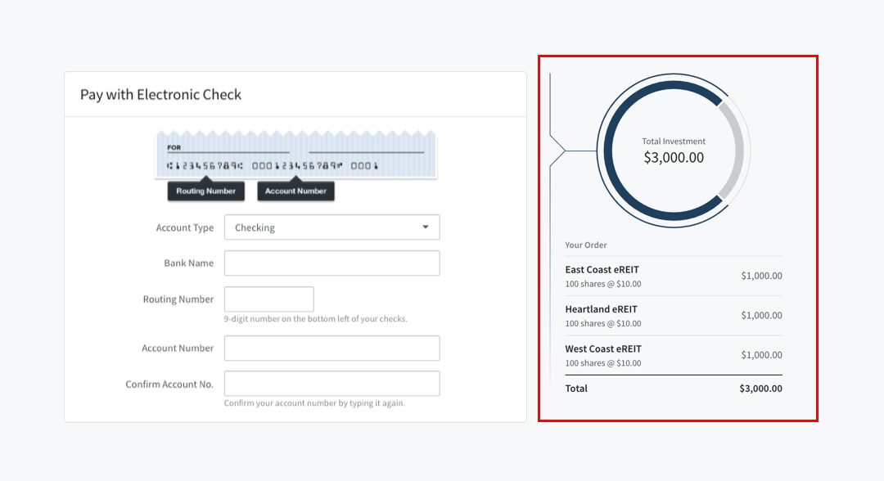Focus the Routing Number input box
Image resolution: width=884 pixels, height=481 pixels.
point(268,299)
